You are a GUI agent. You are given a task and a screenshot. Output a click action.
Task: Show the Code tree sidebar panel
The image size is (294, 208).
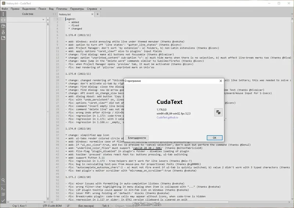(x=3, y=20)
